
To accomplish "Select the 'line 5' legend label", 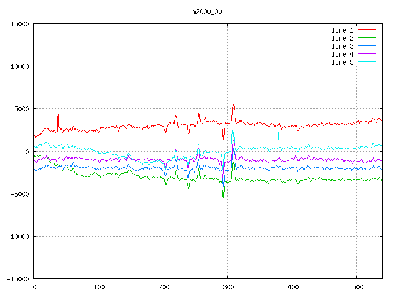I will 343,62.
